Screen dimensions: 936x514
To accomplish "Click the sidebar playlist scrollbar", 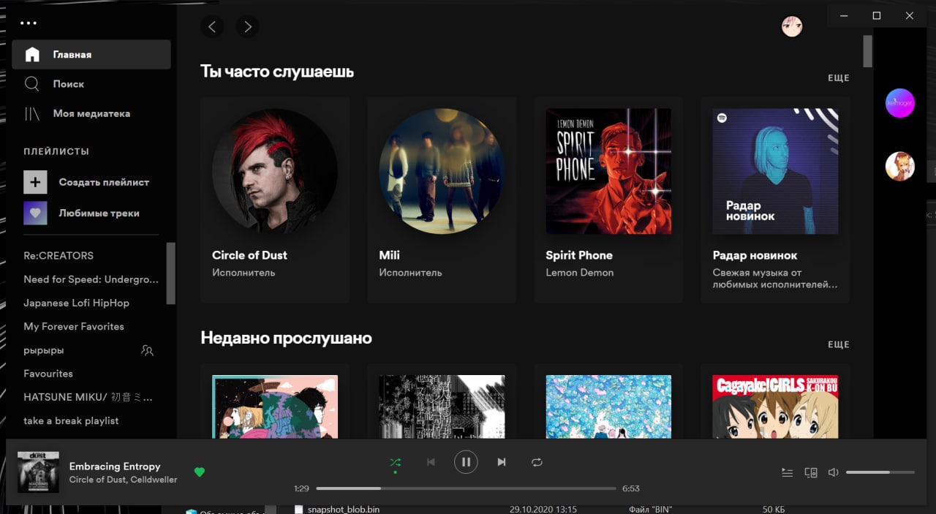I will tap(171, 273).
